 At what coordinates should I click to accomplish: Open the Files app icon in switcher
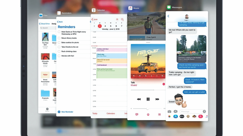(x=41, y=15)
